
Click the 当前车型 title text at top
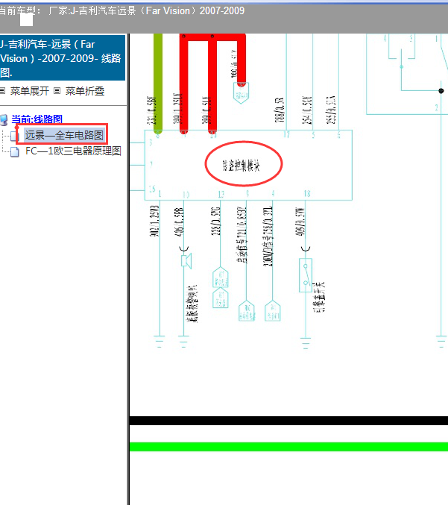coord(122,10)
